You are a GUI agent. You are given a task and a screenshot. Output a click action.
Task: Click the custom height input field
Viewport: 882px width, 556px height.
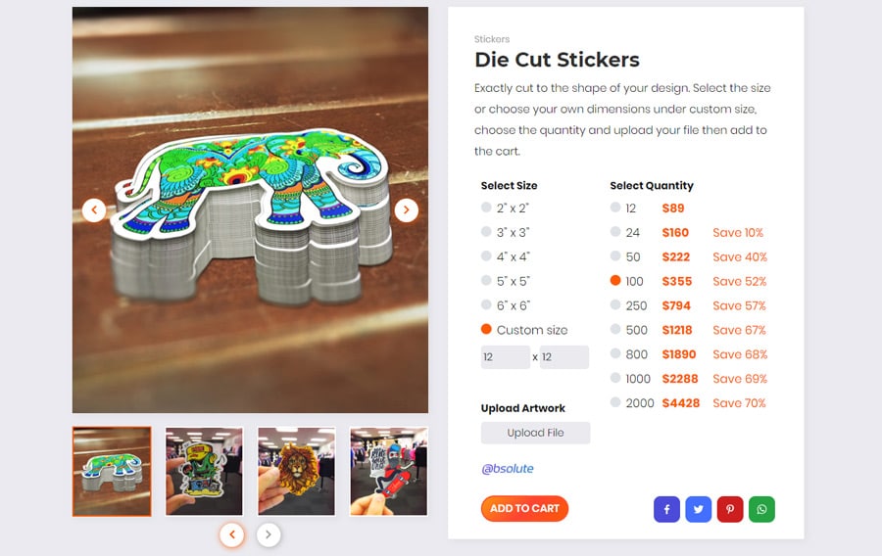click(x=564, y=357)
